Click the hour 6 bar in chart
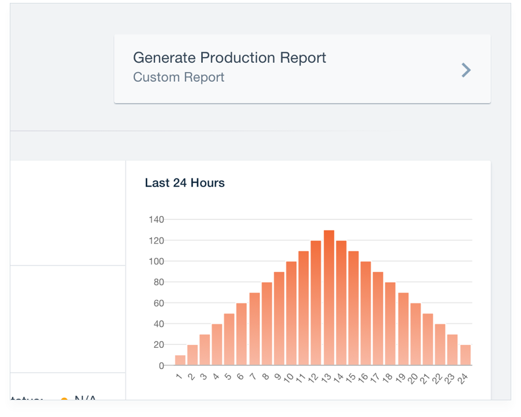Screen dimensions: 521x417 pos(241,334)
